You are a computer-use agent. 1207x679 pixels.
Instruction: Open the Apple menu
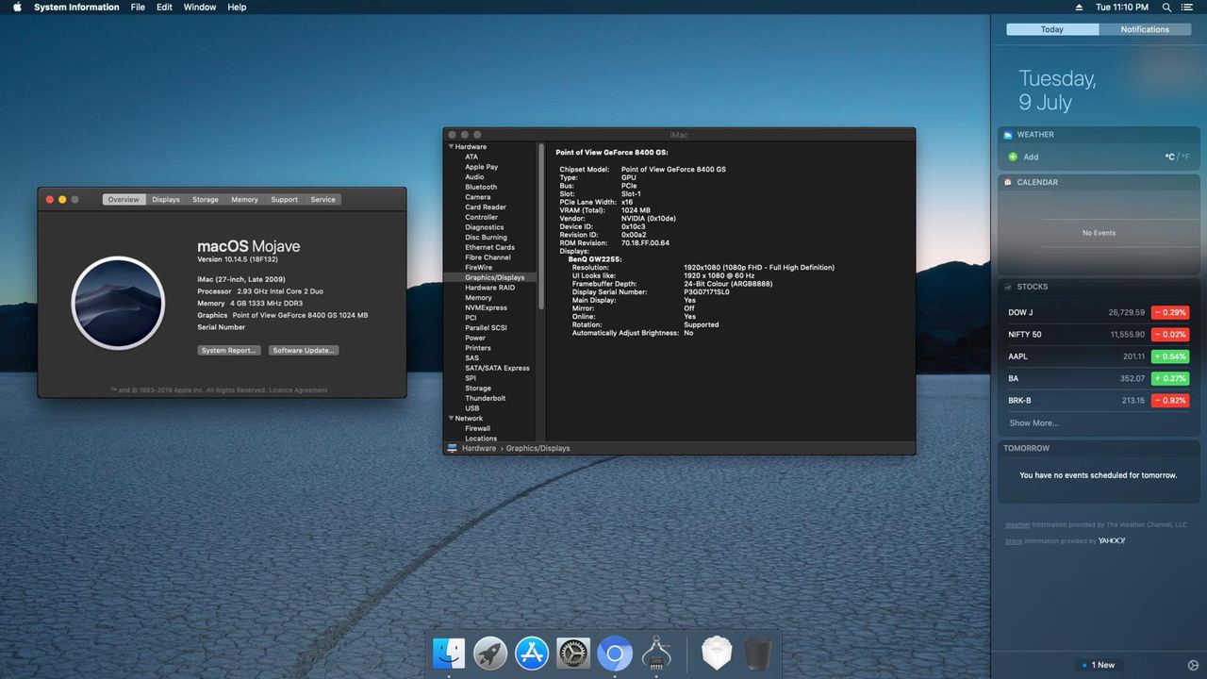coord(17,7)
